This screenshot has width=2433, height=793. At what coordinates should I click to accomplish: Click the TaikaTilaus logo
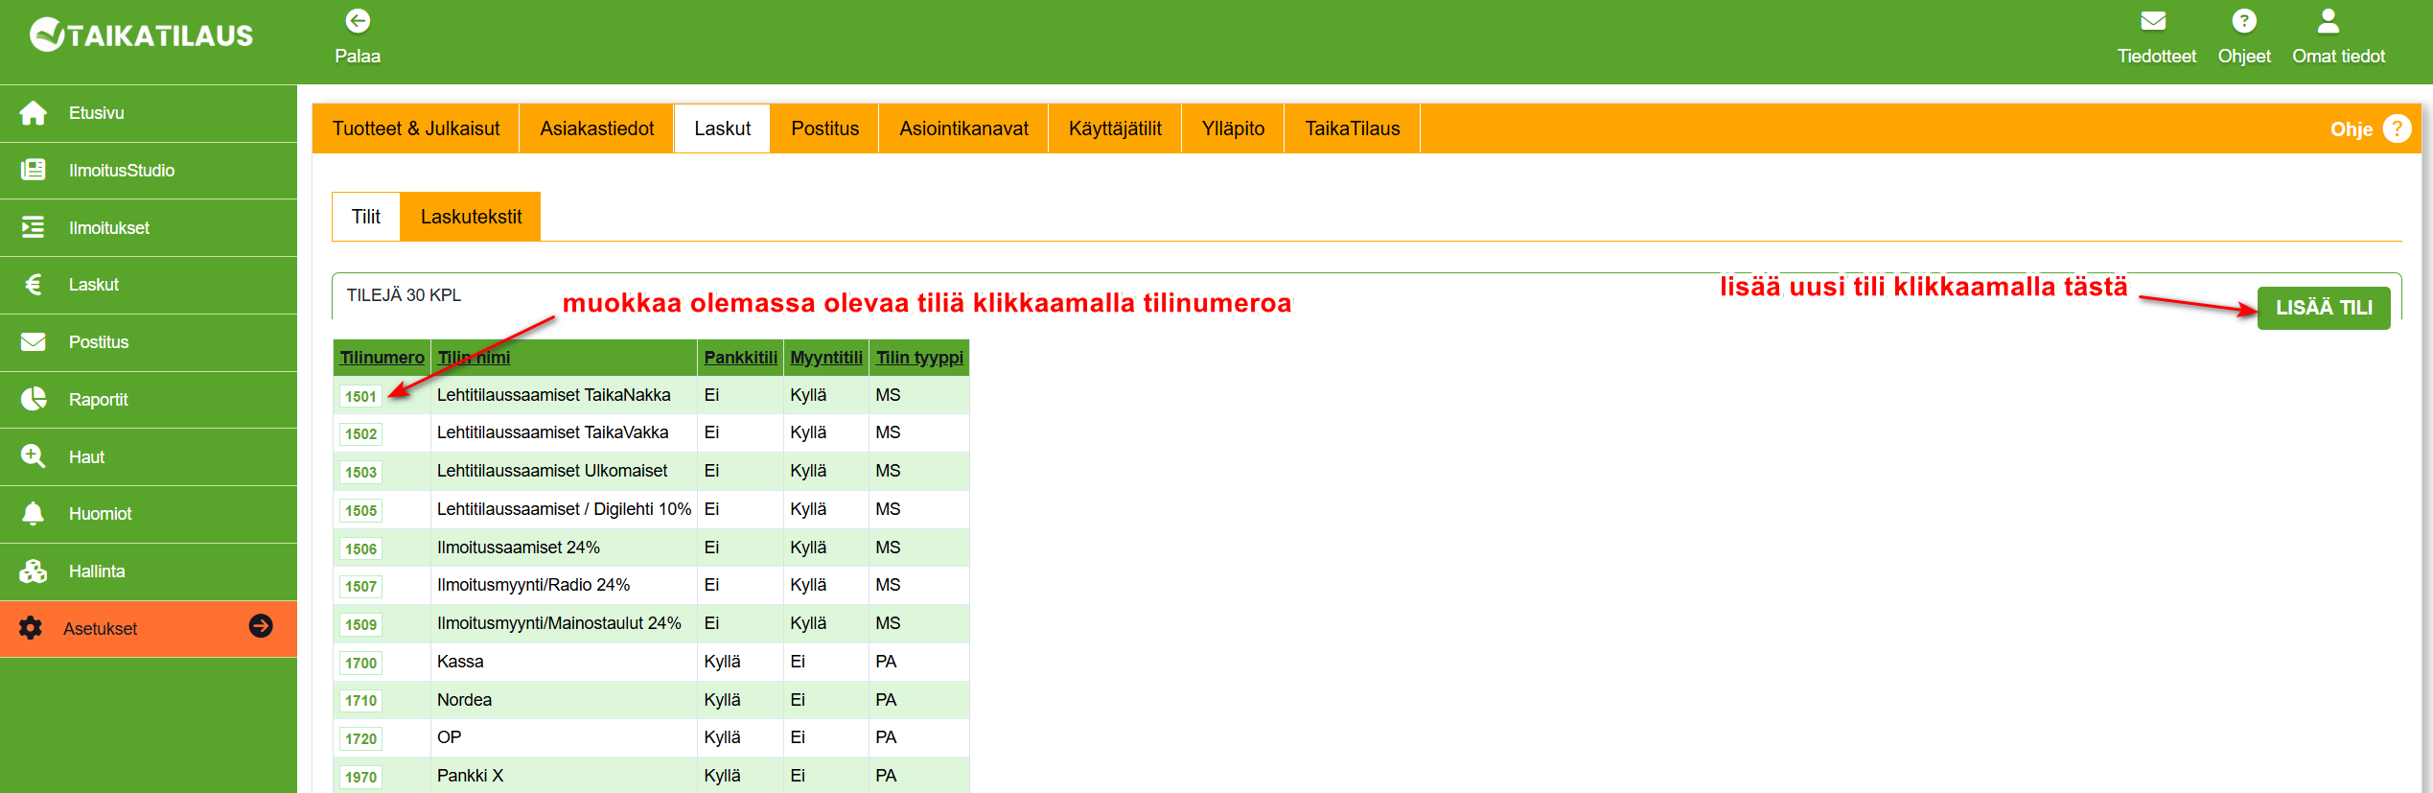142,36
